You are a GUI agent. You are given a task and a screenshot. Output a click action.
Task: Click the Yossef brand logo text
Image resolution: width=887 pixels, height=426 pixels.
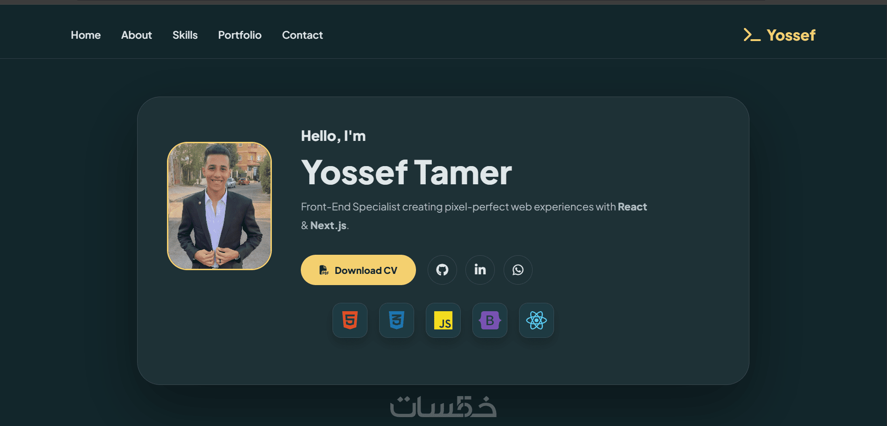coord(791,35)
